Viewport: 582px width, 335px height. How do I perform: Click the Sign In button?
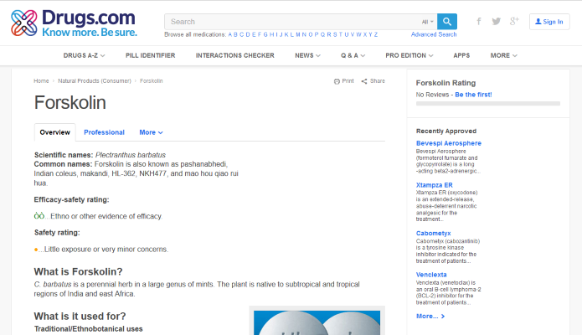tap(549, 22)
